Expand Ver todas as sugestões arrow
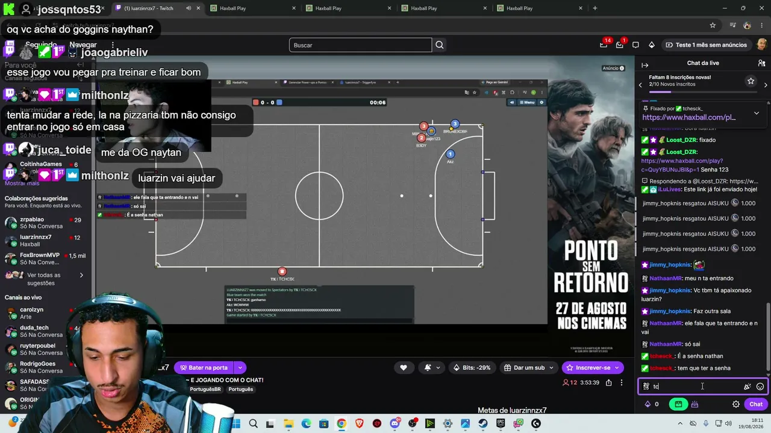 (x=81, y=275)
